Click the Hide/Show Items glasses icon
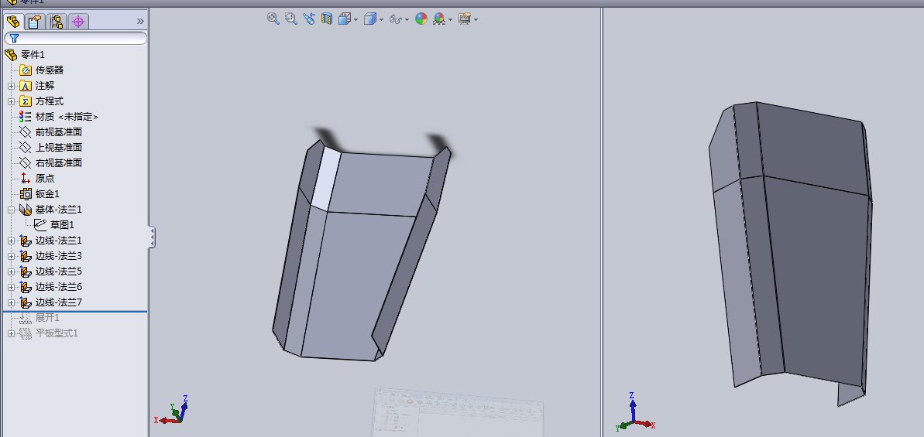 click(x=396, y=19)
